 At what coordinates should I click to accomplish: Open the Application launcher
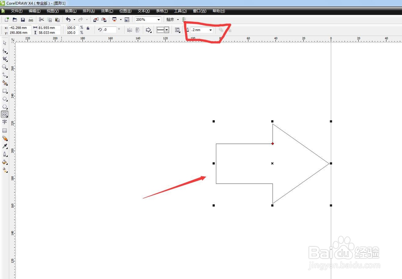point(114,20)
